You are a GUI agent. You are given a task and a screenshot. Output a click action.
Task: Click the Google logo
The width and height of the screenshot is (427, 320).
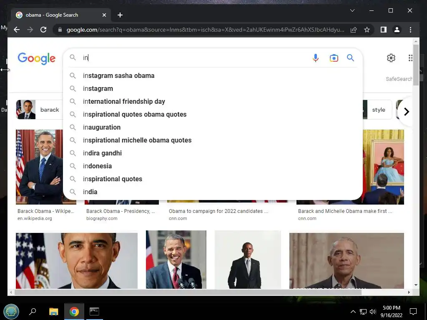37,58
